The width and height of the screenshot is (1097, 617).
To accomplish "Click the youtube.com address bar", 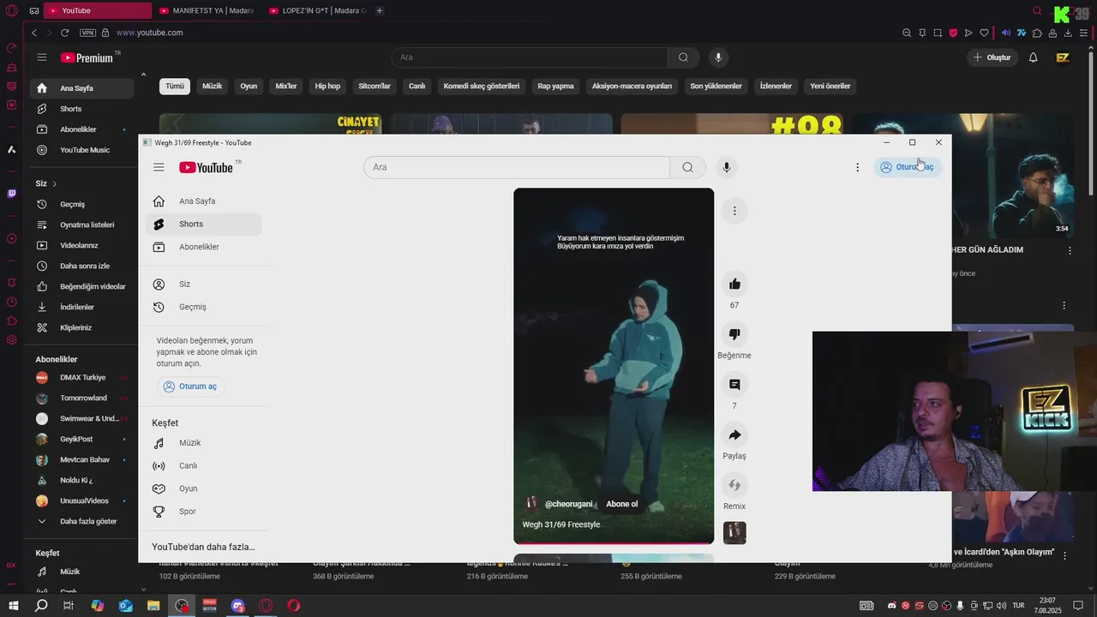I will [149, 33].
